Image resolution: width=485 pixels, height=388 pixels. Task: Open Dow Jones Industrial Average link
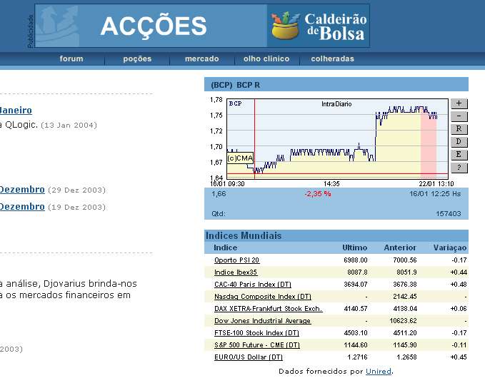coord(262,321)
